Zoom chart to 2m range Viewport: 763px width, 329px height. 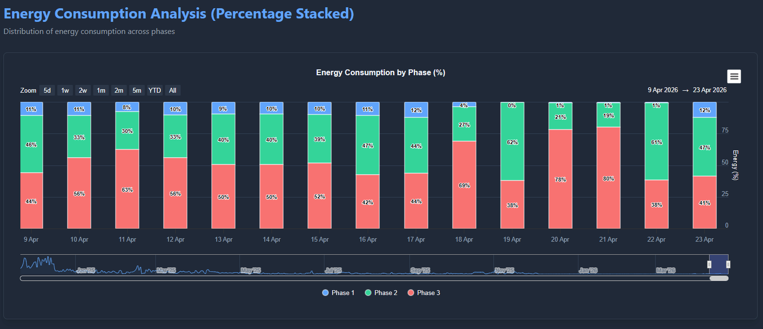(x=119, y=90)
